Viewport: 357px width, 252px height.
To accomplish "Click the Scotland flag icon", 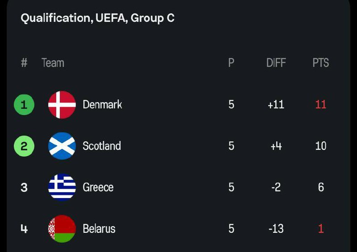I will (62, 146).
